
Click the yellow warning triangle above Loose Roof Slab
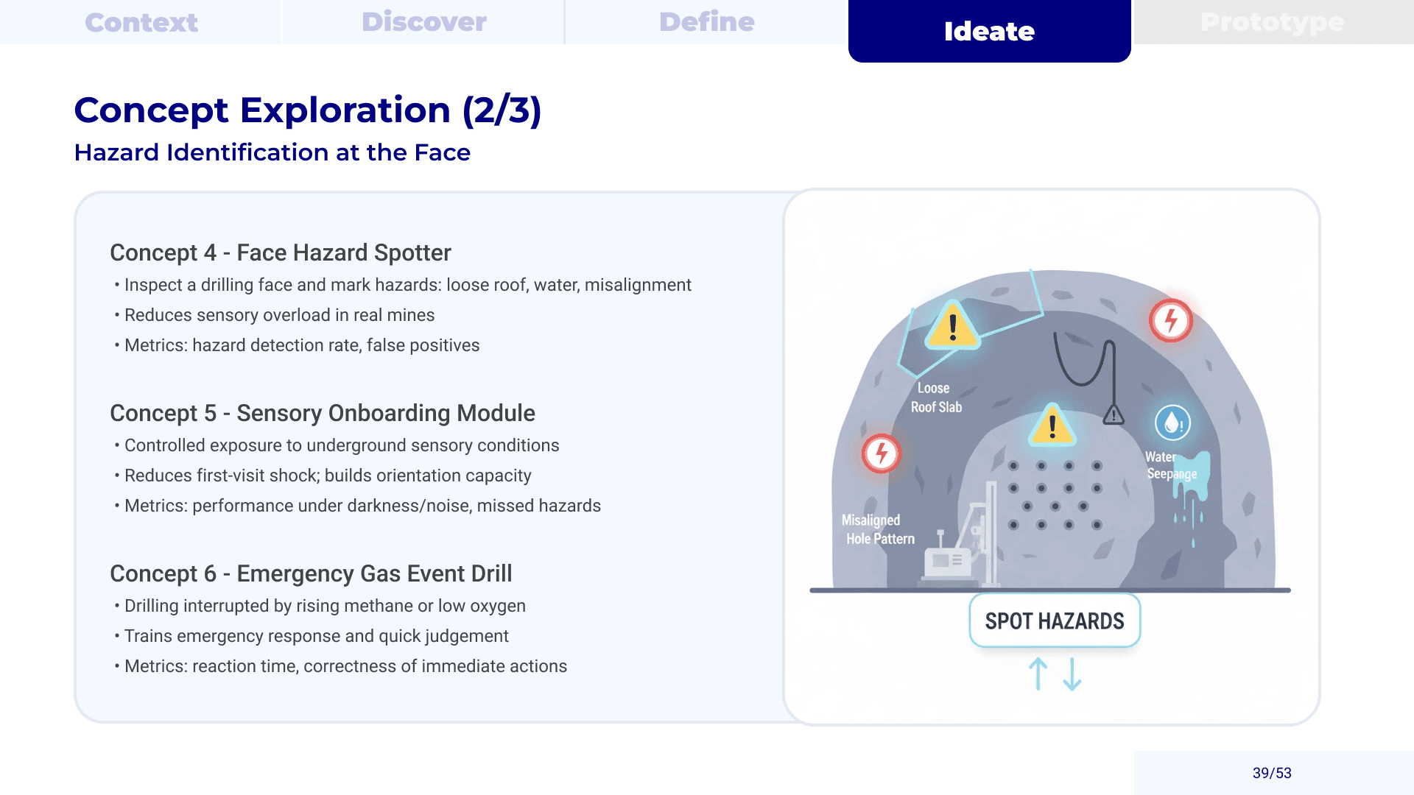(x=952, y=325)
